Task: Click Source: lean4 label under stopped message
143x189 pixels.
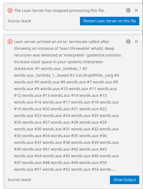Action: pos(19,21)
